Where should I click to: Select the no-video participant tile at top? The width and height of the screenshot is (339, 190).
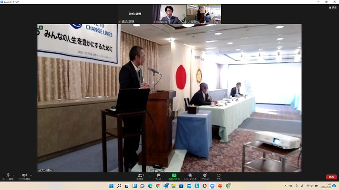click(135, 14)
